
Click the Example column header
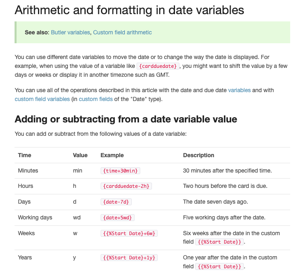(x=112, y=155)
